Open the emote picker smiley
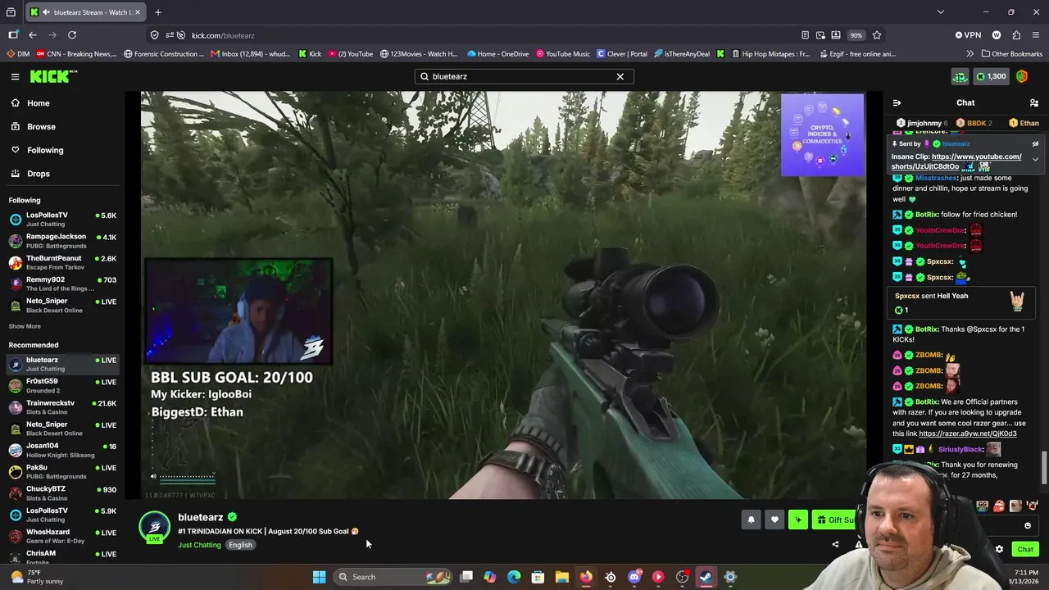This screenshot has height=590, width=1049. tap(1028, 526)
